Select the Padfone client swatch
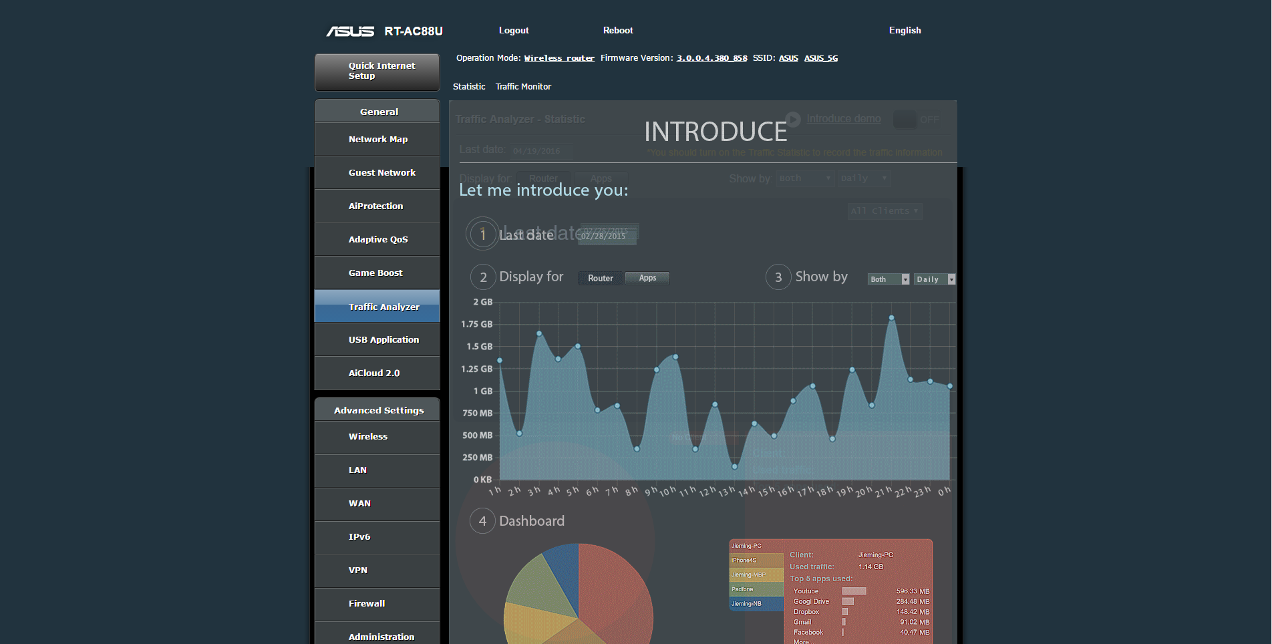Viewport: 1272px width, 644px height. pyautogui.click(x=756, y=589)
